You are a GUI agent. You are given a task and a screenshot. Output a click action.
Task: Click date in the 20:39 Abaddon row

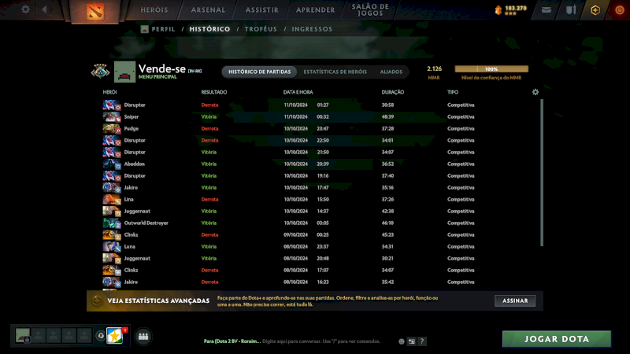[296, 164]
